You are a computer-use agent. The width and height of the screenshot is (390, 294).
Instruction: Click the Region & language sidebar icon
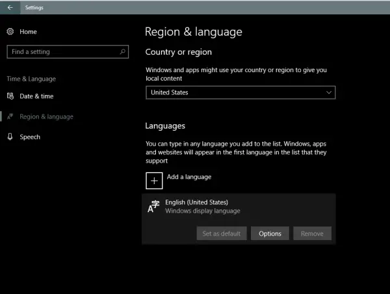10,116
